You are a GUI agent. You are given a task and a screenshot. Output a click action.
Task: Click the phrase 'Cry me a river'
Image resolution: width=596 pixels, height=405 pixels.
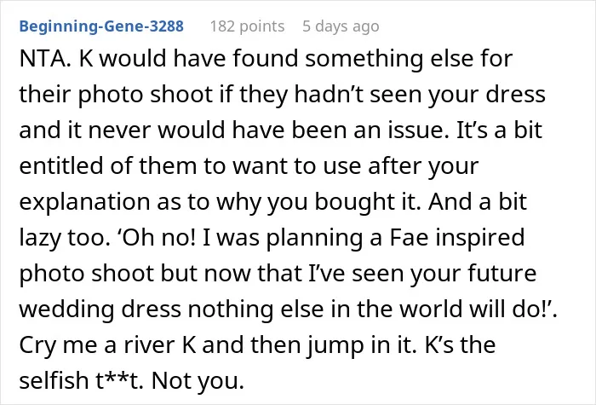pos(98,345)
